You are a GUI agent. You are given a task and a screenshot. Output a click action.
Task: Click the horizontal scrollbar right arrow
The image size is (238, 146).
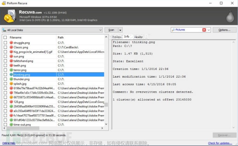[x=102, y=128]
